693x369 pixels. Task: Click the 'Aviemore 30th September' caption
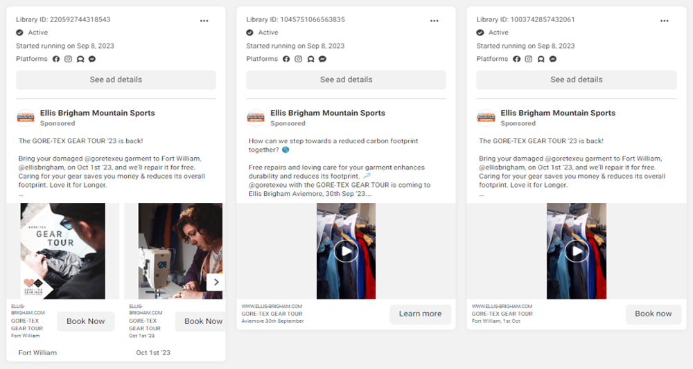tap(272, 321)
